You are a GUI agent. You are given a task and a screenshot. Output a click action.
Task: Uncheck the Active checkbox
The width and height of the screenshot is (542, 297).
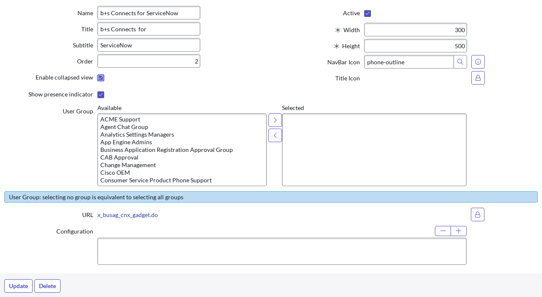368,14
